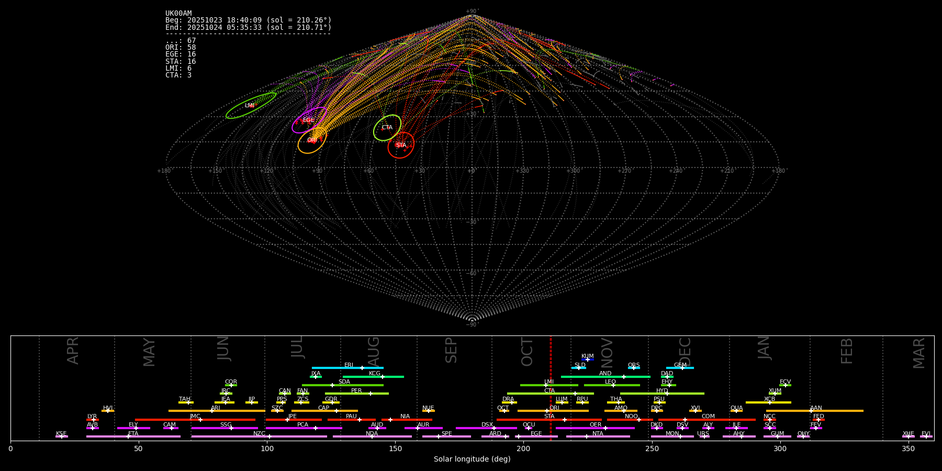Click the ORI radiant ellipse on the sky map
Screen dimensions: 942x471
(x=312, y=140)
